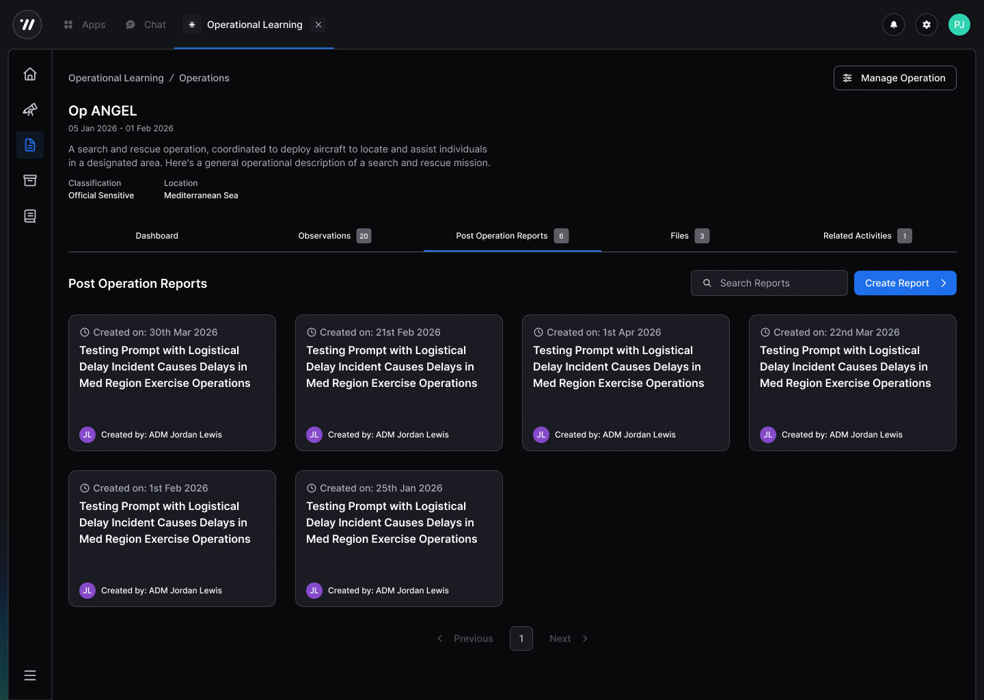
Task: Go to Home in the sidebar
Action: coord(30,74)
